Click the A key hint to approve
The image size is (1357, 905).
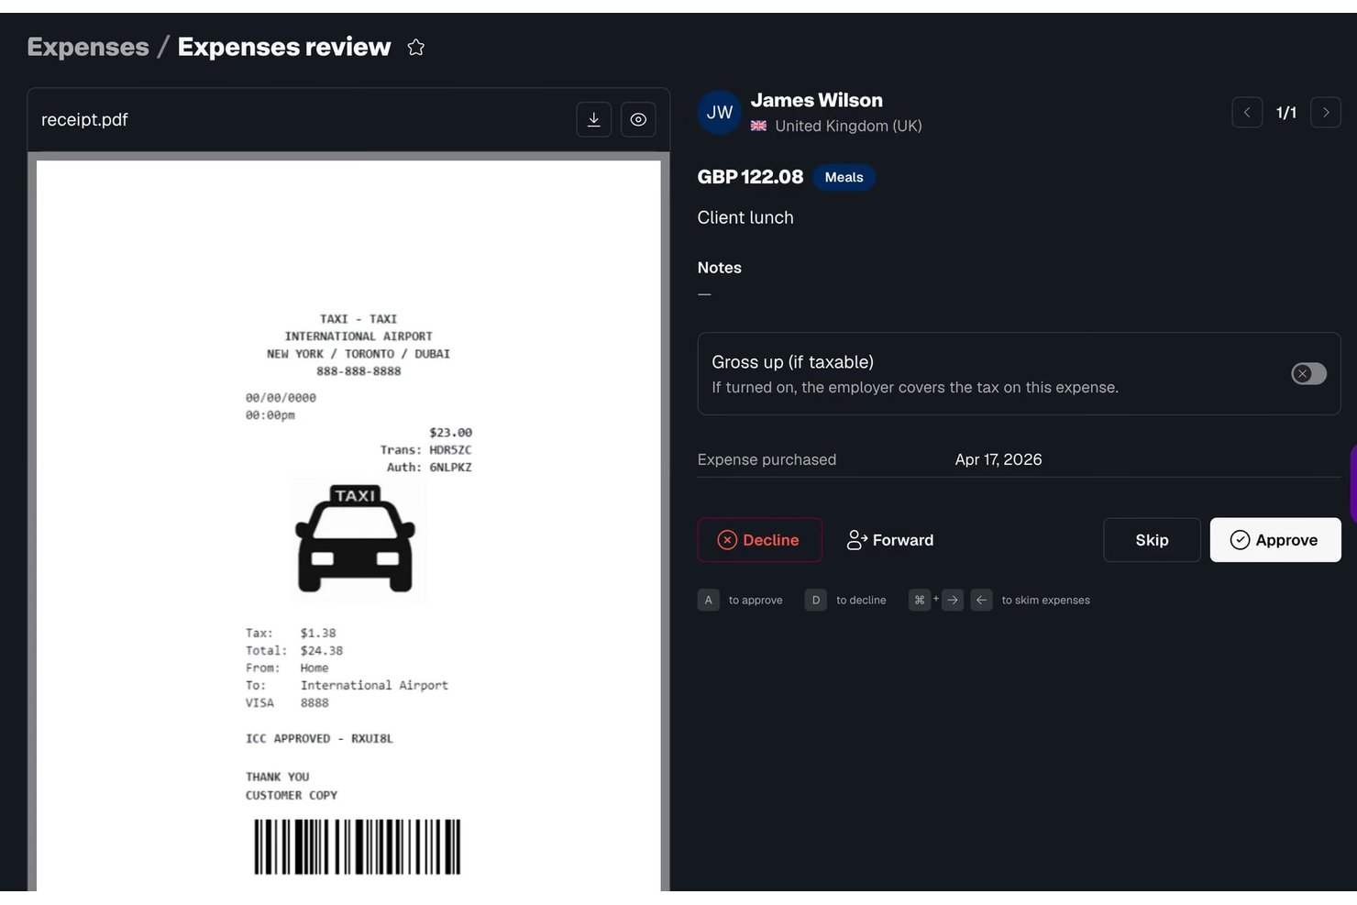[x=708, y=600]
